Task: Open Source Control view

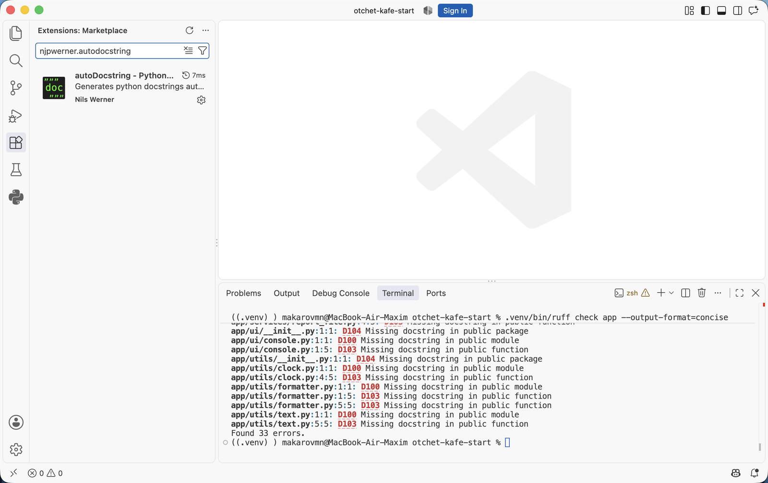Action: tap(16, 88)
